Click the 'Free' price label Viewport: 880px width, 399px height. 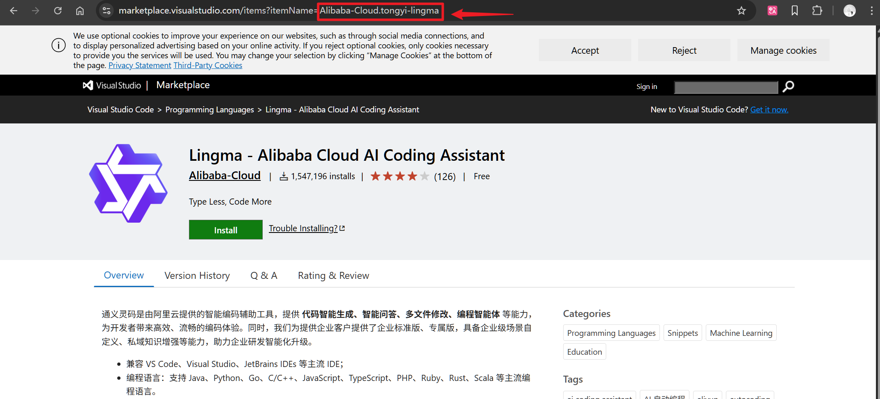(x=482, y=176)
